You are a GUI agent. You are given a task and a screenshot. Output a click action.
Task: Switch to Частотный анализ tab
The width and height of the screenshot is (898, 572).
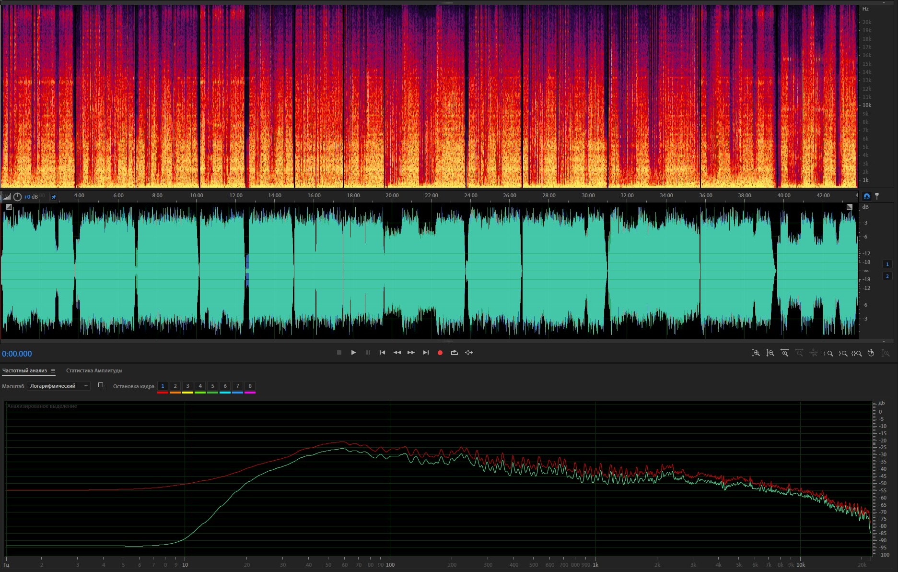click(x=24, y=370)
